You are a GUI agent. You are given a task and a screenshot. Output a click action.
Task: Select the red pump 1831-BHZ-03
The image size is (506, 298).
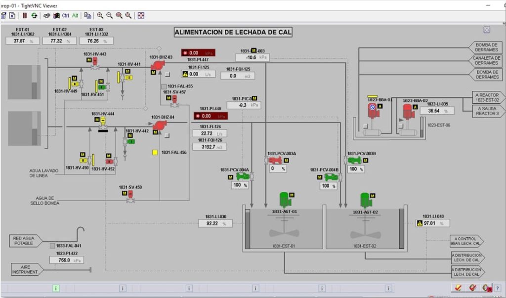(x=158, y=65)
